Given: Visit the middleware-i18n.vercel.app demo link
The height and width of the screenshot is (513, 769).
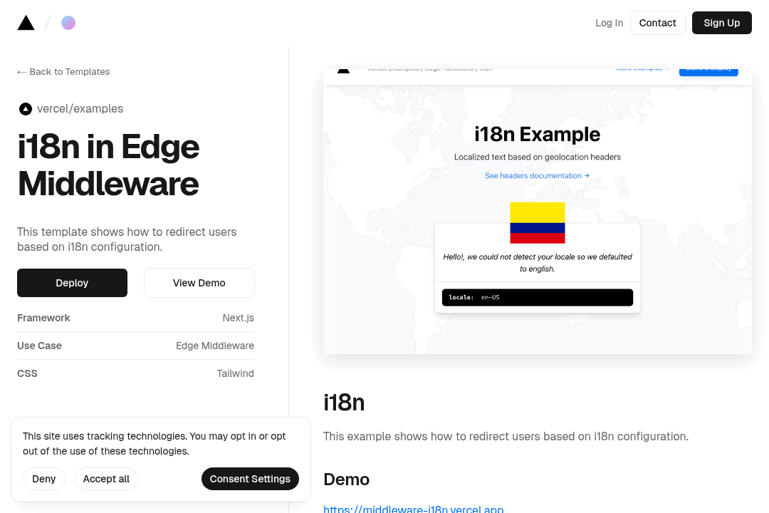Looking at the screenshot, I should tap(413, 509).
